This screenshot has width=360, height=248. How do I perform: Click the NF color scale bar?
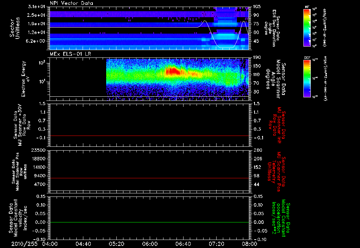pos(307,27)
